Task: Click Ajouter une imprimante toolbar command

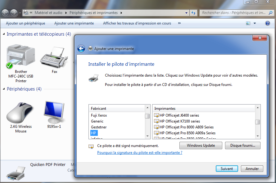Action: [74, 23]
